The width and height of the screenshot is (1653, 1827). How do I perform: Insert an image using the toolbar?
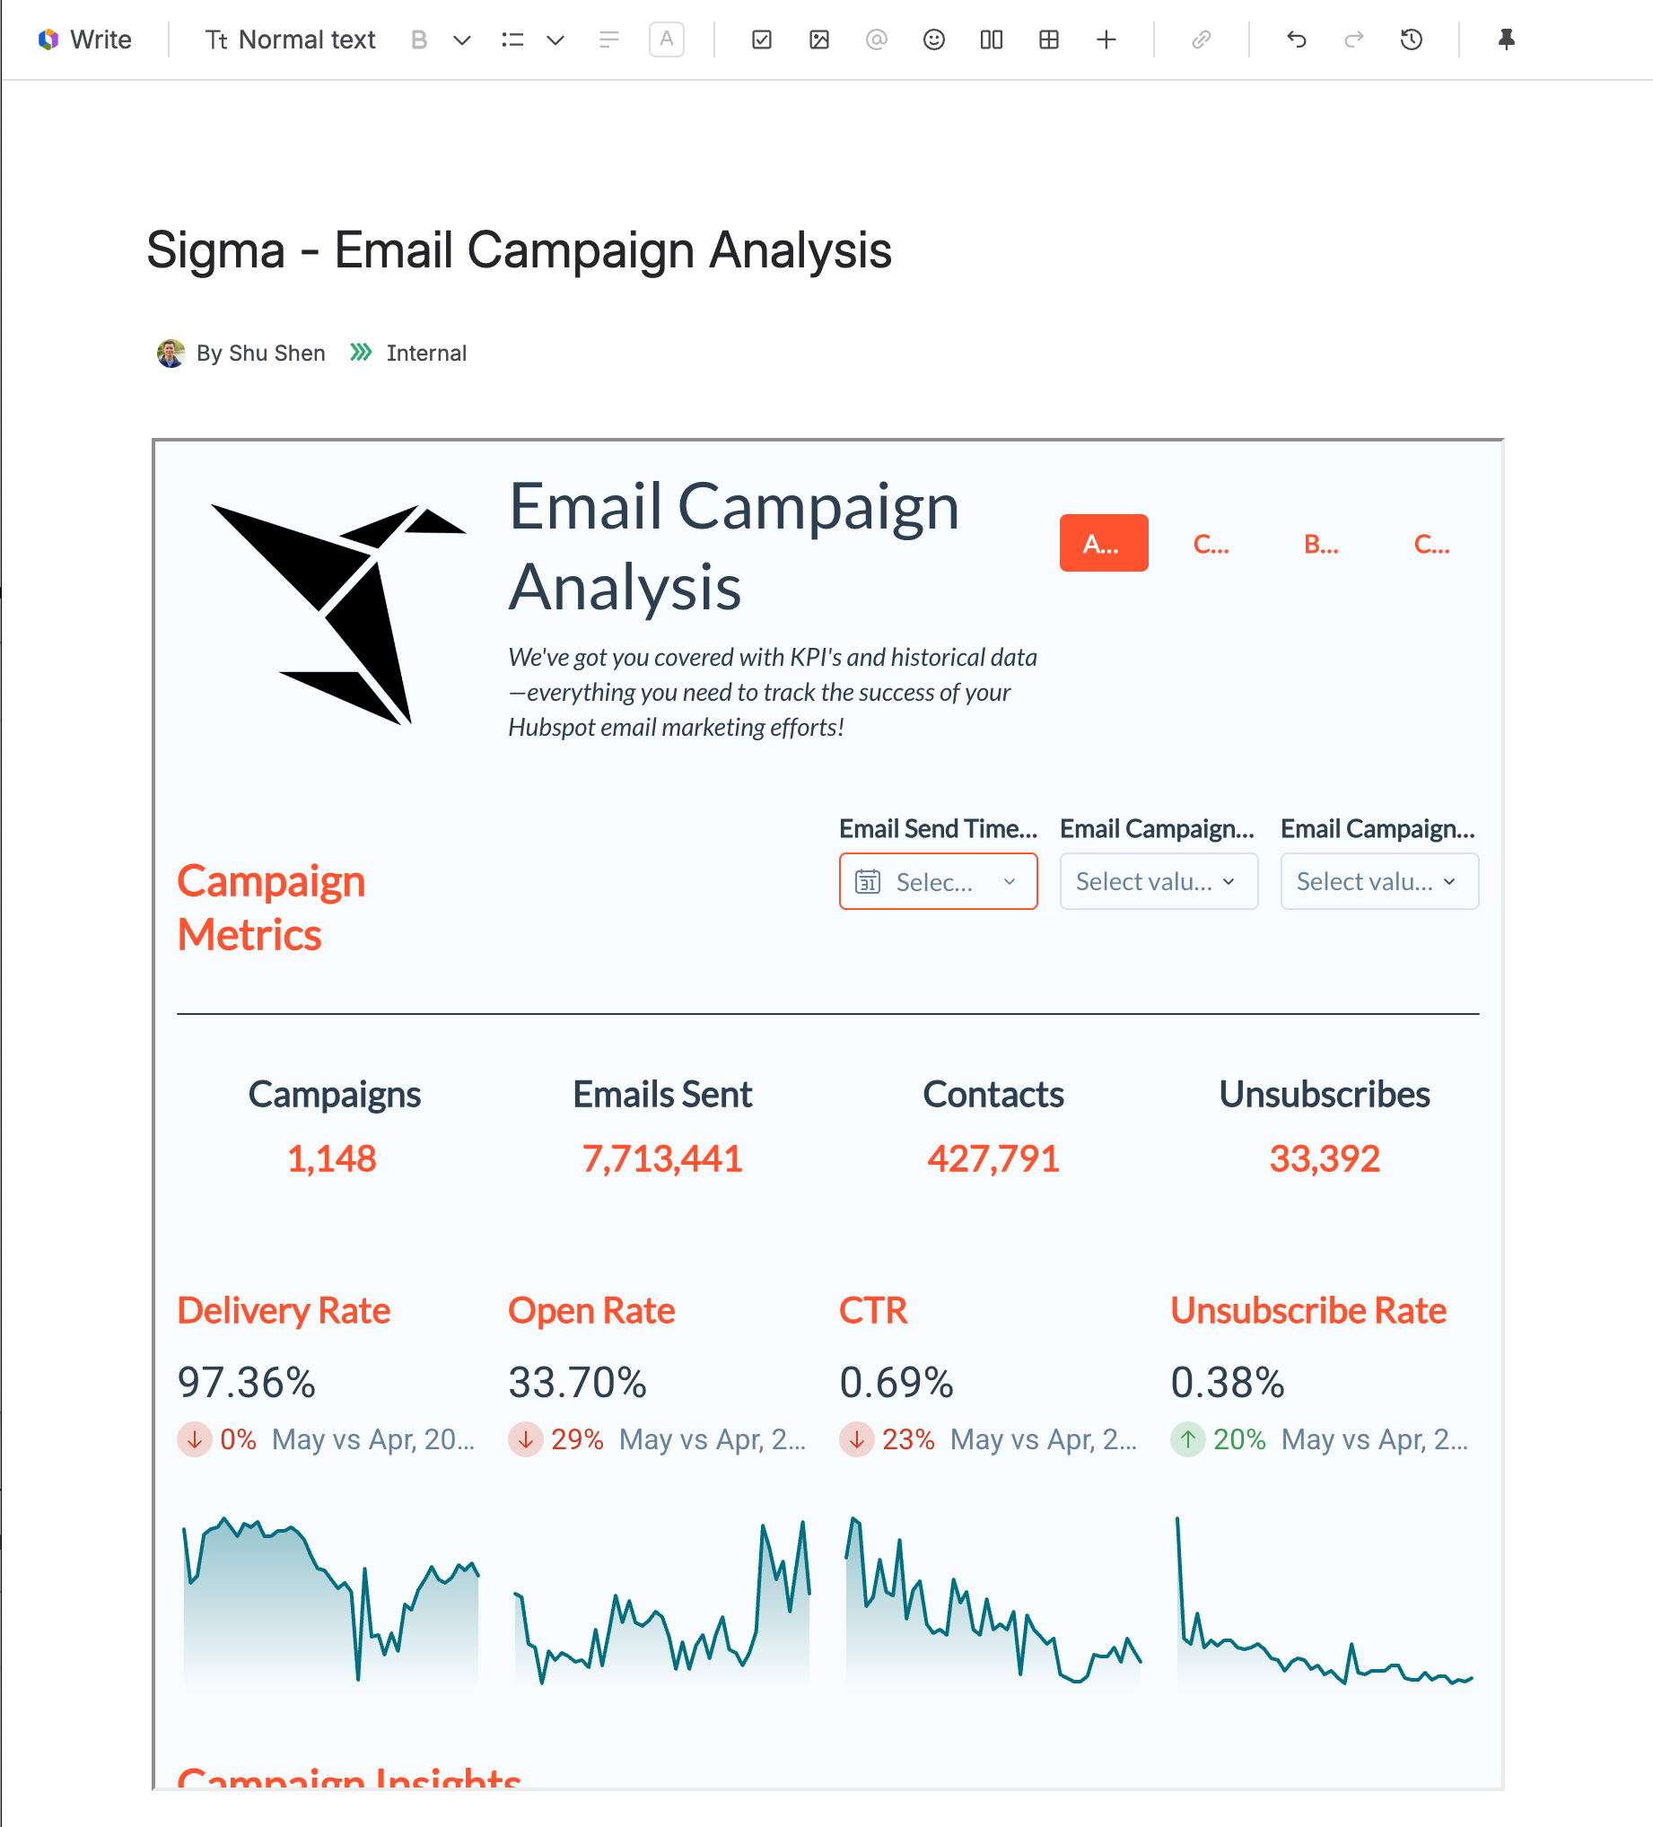click(819, 39)
